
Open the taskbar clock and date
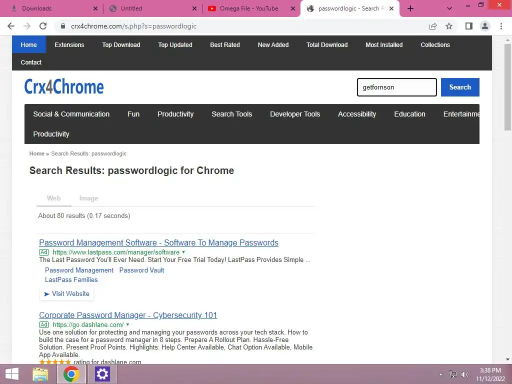[x=490, y=374]
